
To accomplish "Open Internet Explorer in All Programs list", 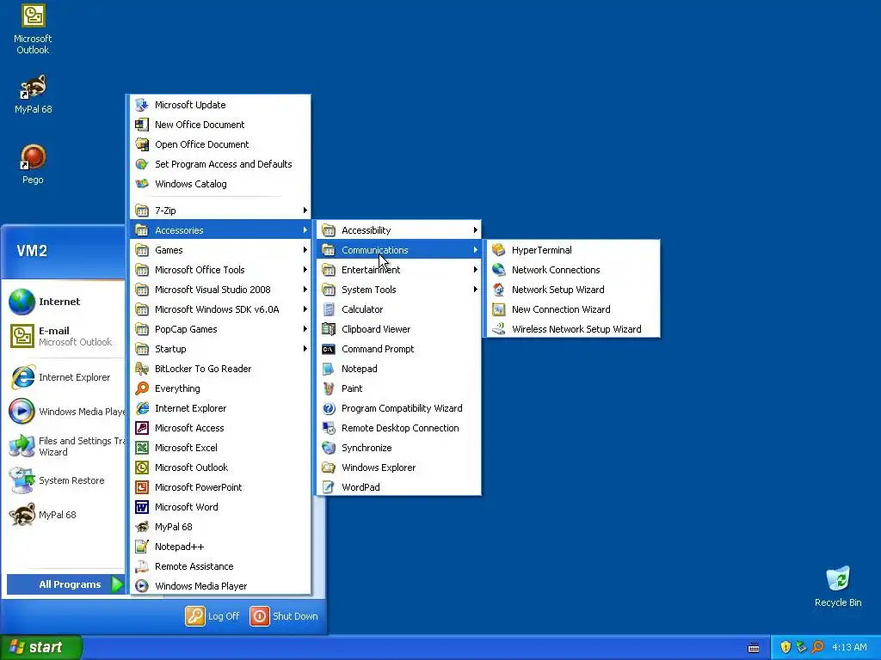I will 220,408.
